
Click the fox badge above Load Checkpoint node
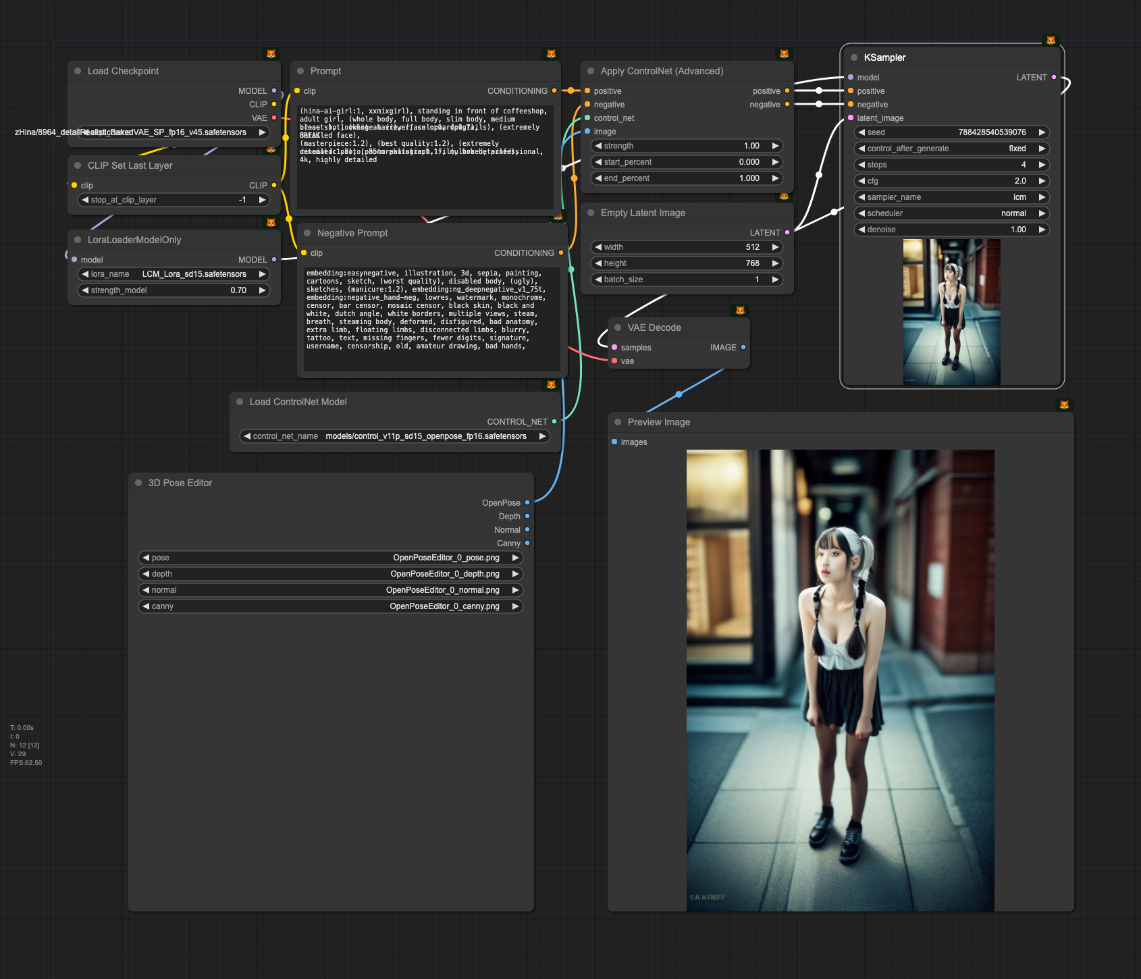(x=271, y=54)
